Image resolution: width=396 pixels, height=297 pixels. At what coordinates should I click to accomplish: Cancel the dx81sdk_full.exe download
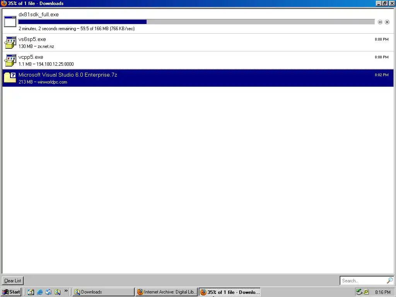pos(387,22)
